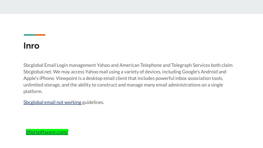263x148 pixels.
Task: Click the teal segment of the accent bar
Action: click(29, 35)
